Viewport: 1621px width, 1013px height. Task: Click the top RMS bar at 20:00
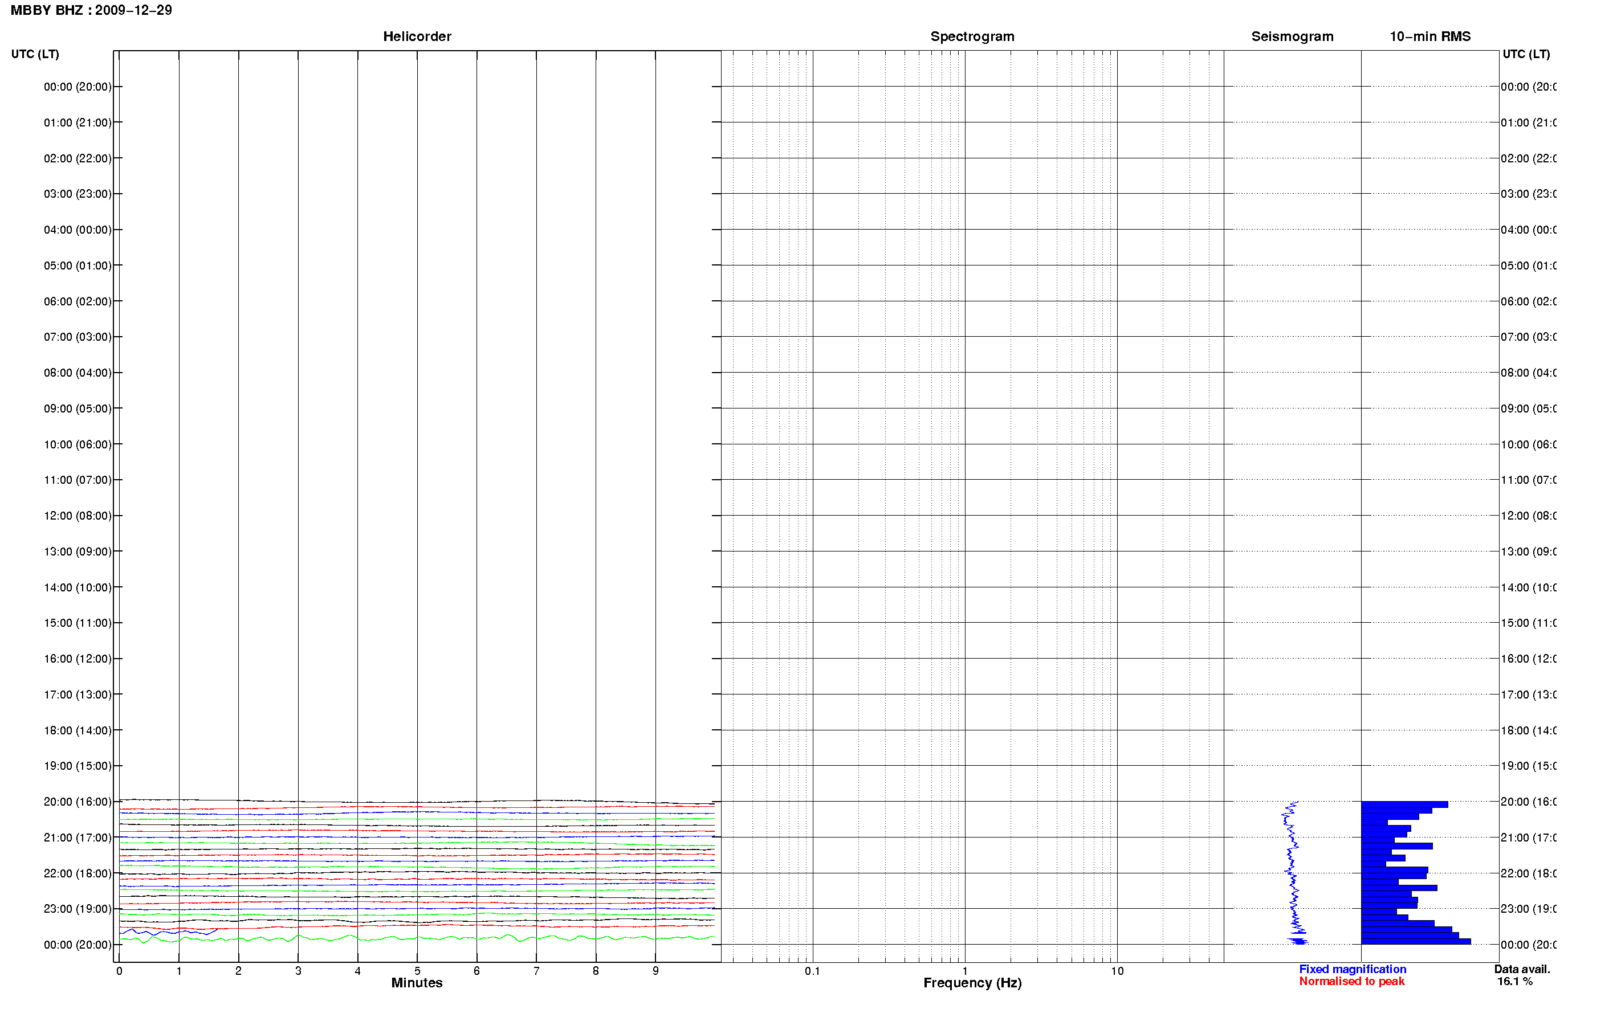pos(1404,804)
